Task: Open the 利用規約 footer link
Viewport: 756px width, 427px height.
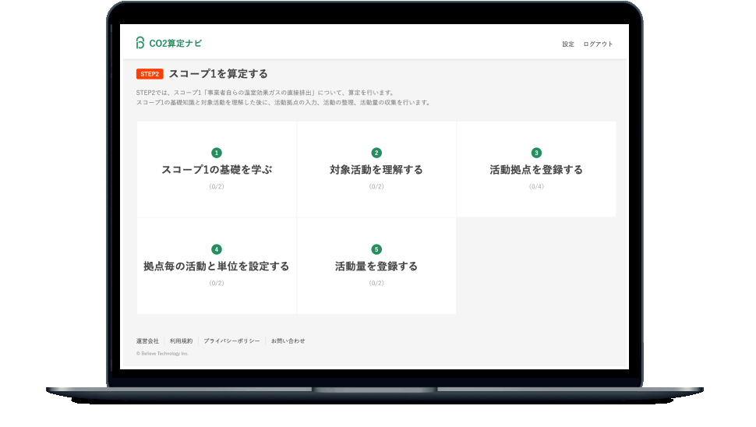Action: click(181, 341)
